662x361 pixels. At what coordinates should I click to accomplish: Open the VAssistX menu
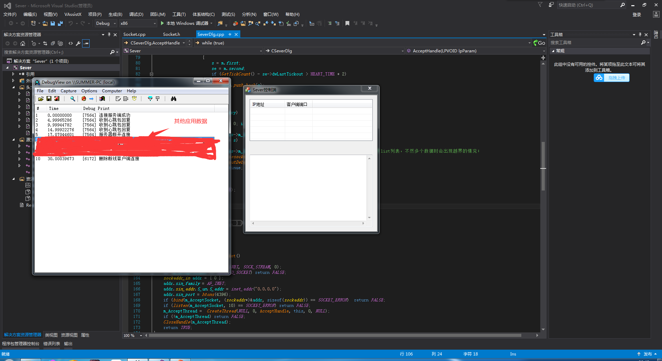[x=73, y=14]
